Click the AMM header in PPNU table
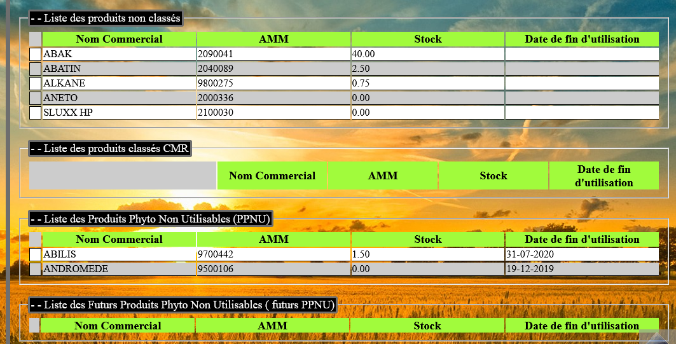This screenshot has width=676, height=344. [273, 240]
